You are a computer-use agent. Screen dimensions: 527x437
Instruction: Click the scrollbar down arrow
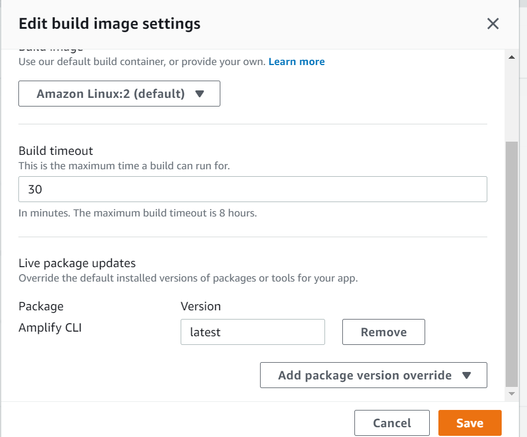[511, 394]
